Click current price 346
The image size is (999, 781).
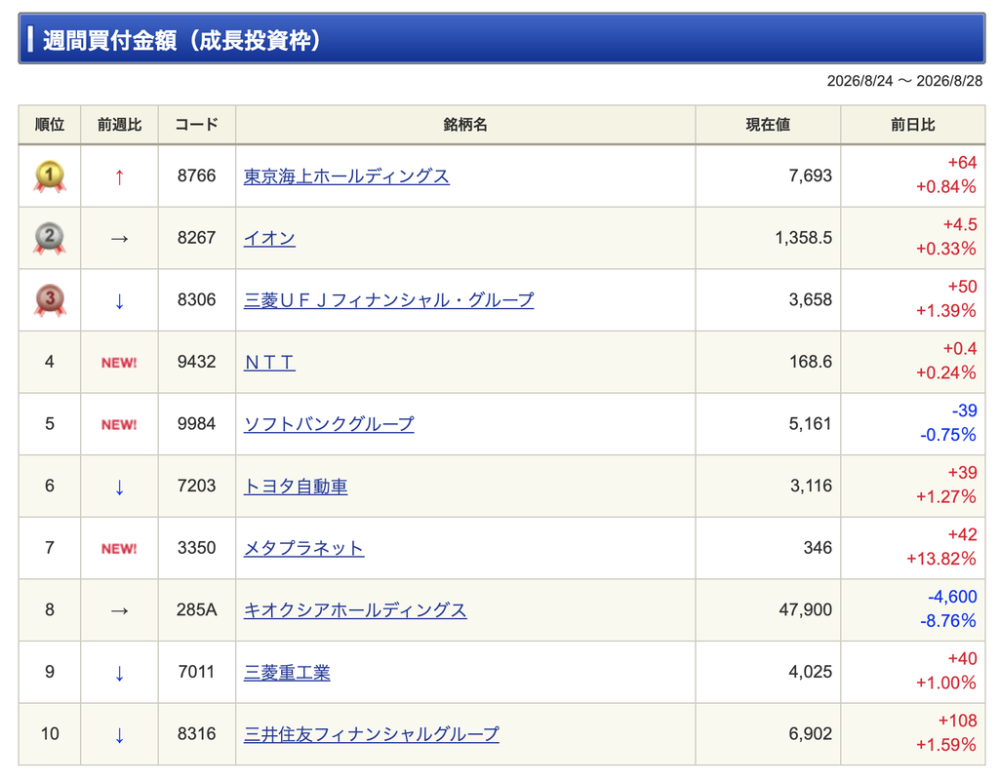point(819,548)
